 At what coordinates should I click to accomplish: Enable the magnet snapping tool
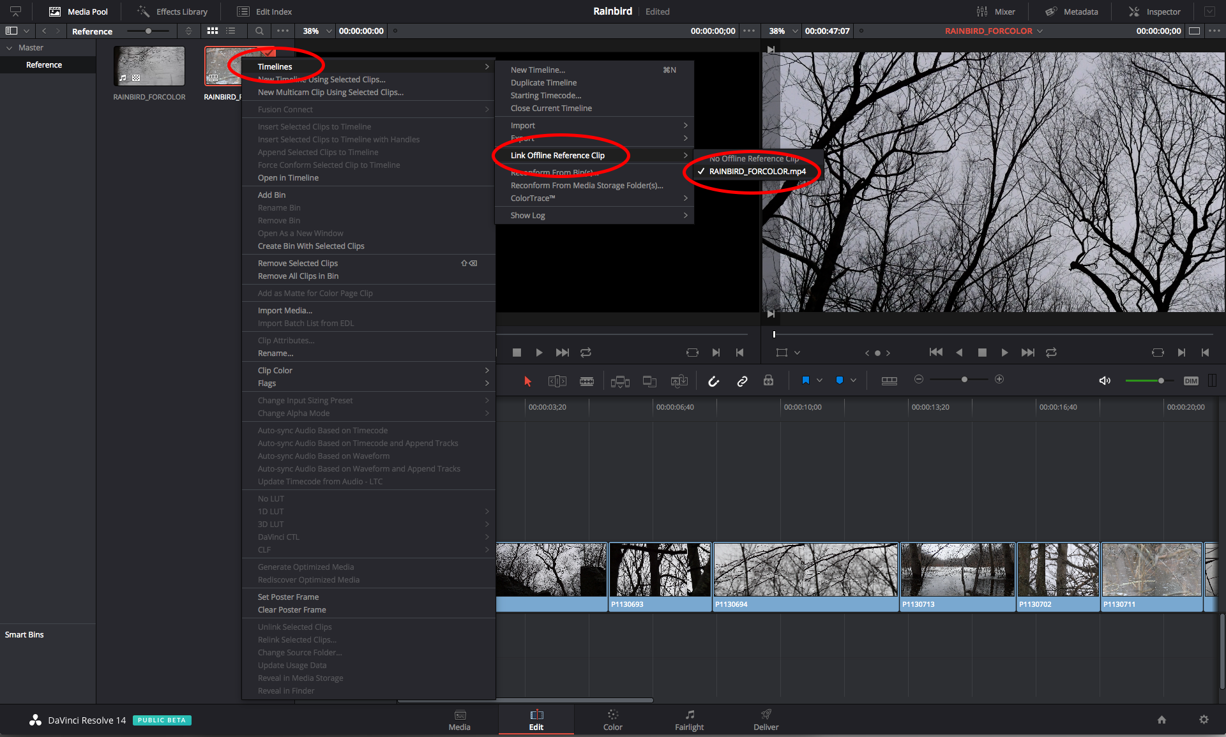[713, 380]
